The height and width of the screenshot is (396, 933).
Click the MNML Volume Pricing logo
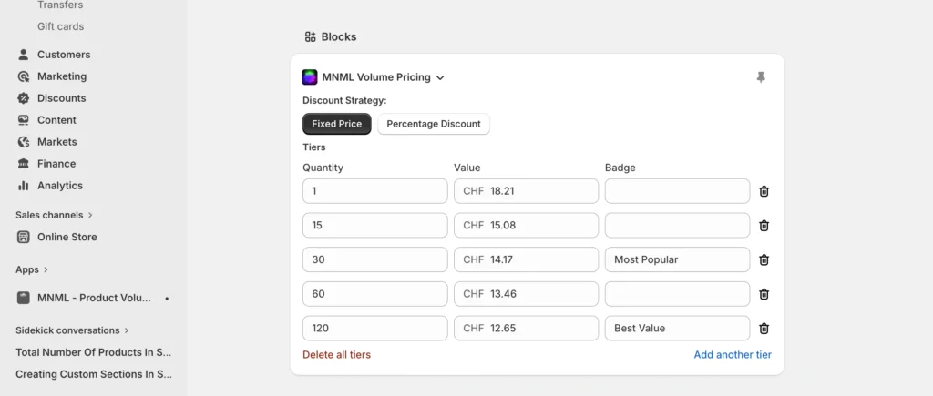coord(310,77)
